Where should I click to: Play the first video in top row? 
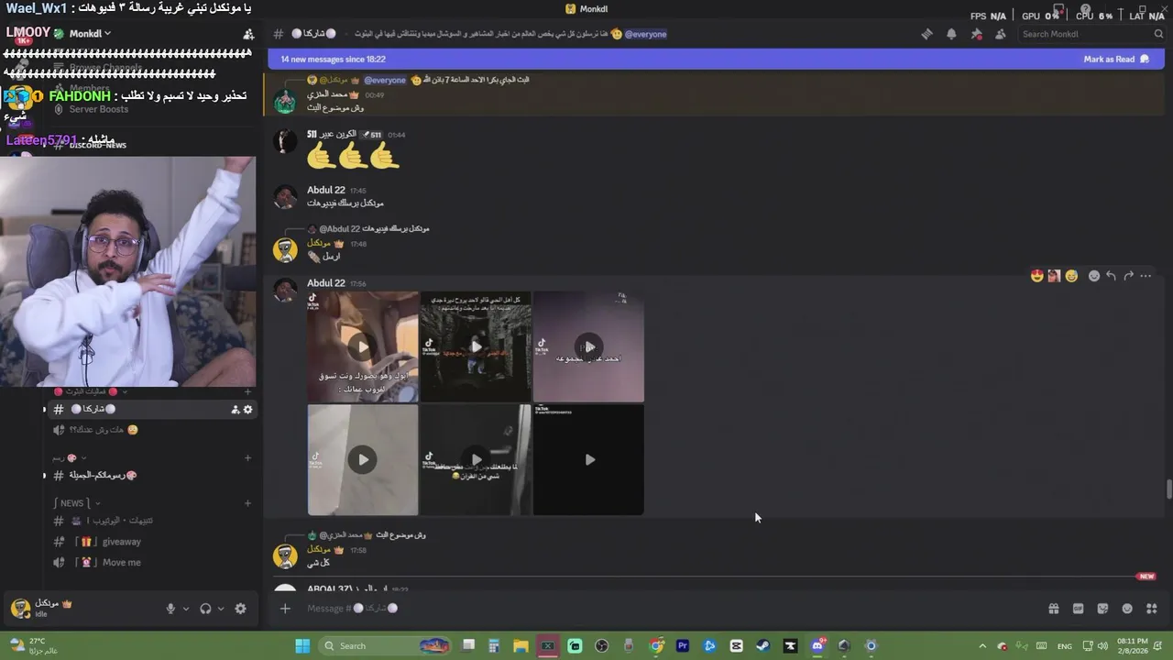pyautogui.click(x=363, y=346)
